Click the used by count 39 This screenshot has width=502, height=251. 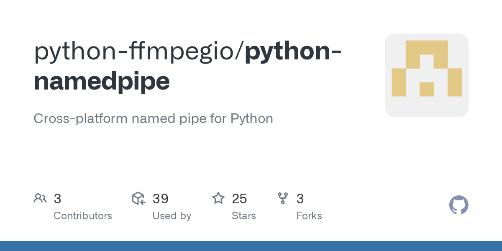pyautogui.click(x=161, y=199)
